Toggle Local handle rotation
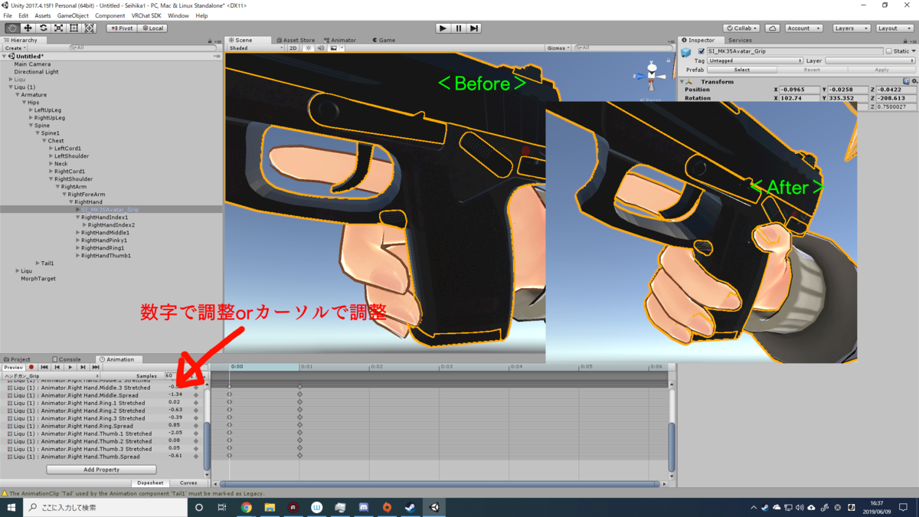 tap(152, 28)
